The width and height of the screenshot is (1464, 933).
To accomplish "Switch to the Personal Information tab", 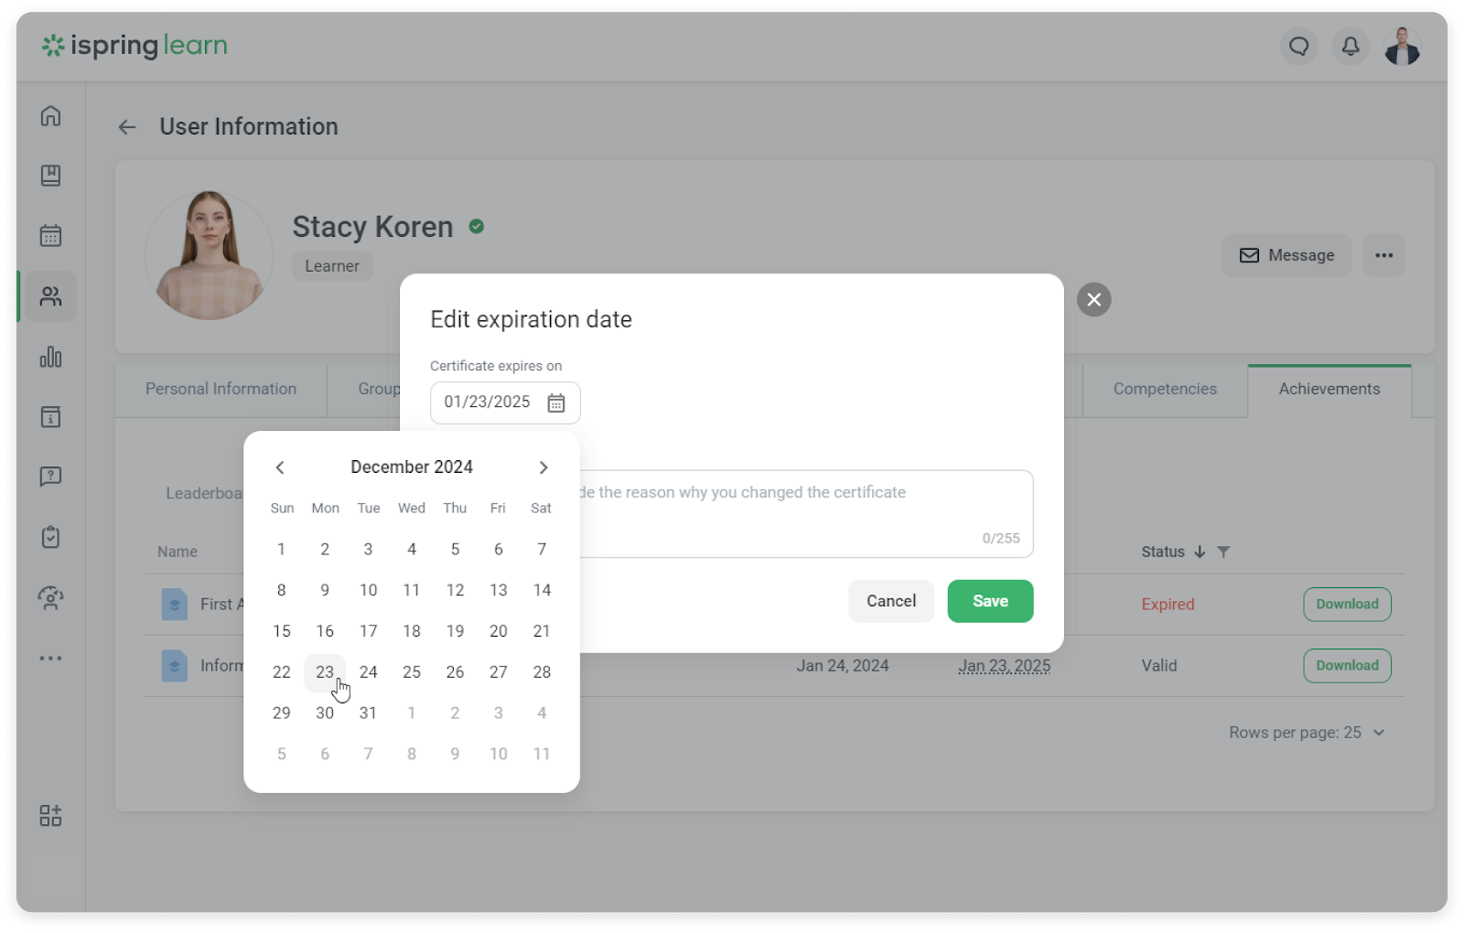I will 221,389.
